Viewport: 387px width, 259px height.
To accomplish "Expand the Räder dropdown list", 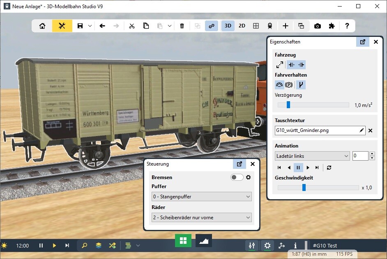I will pos(201,218).
